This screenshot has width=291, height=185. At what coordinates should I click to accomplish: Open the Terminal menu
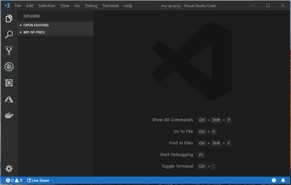110,5
